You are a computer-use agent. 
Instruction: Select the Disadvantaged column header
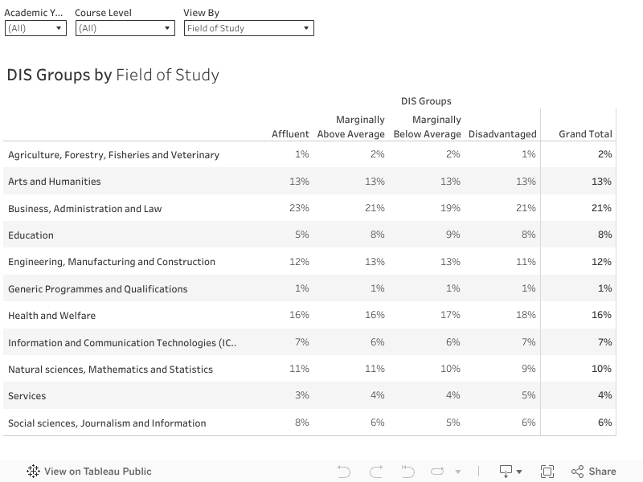pos(502,134)
